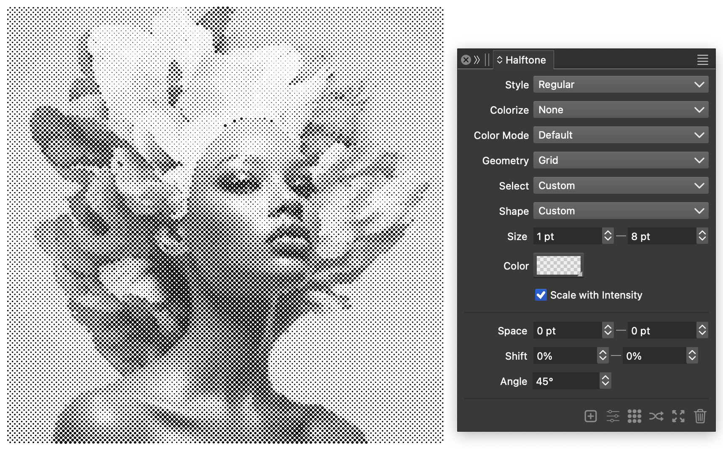Click the expand arrows icon
The width and height of the screenshot is (723, 449).
(678, 416)
